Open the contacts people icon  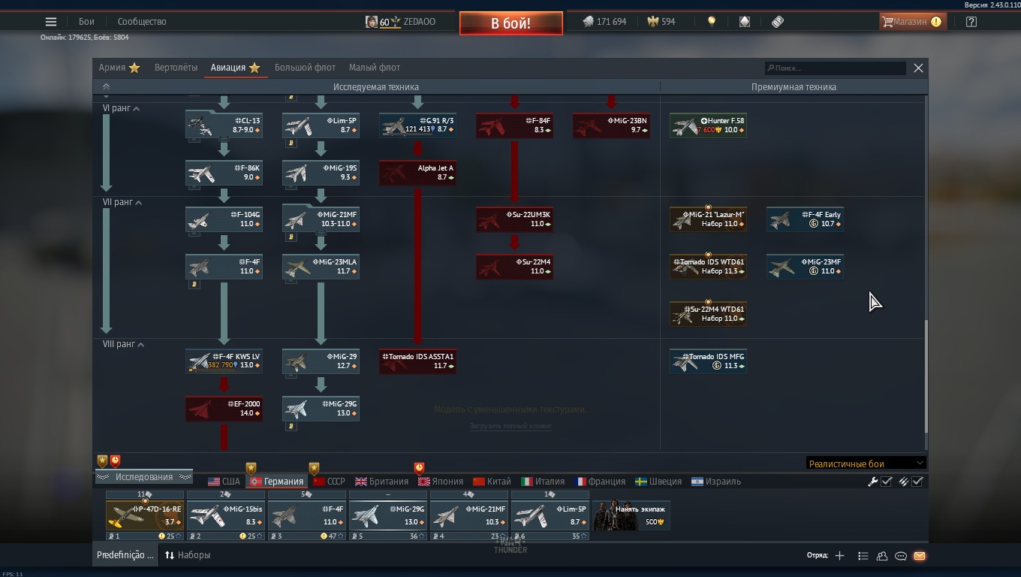tap(882, 556)
